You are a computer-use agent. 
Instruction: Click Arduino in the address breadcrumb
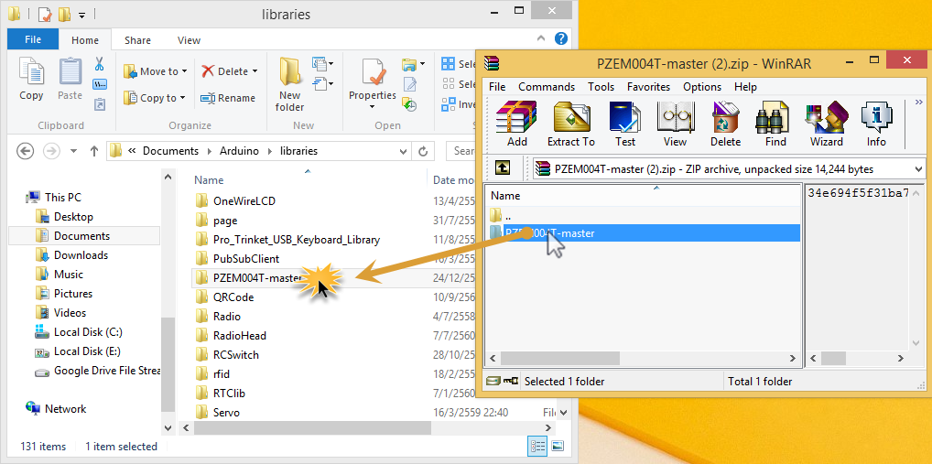pyautogui.click(x=240, y=151)
